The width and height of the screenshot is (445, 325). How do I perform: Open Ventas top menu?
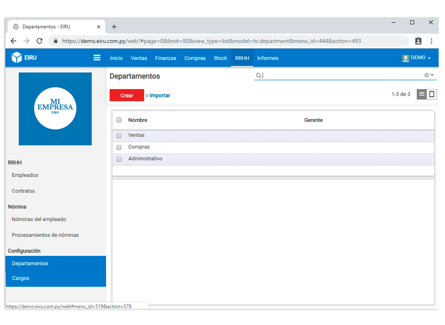pyautogui.click(x=139, y=58)
